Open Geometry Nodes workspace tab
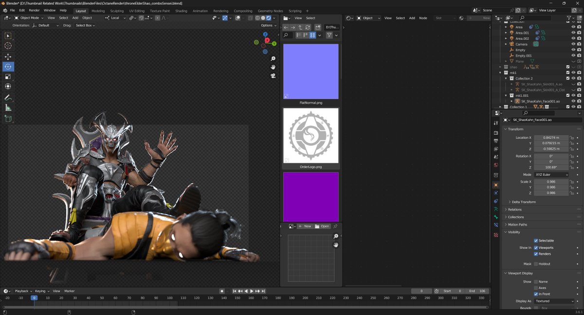The width and height of the screenshot is (584, 315). pos(270,11)
